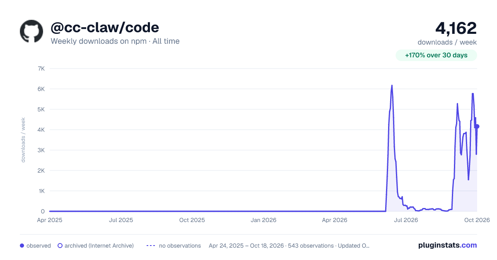Viewport: 497px width, 260px height.
Task: Click the '+170% over 30 days' badge
Action: click(x=436, y=55)
